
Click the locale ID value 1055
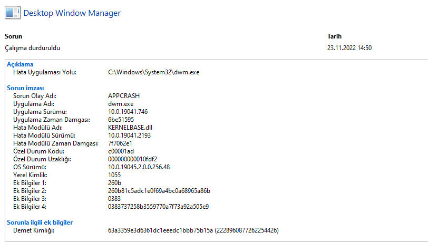(x=114, y=175)
